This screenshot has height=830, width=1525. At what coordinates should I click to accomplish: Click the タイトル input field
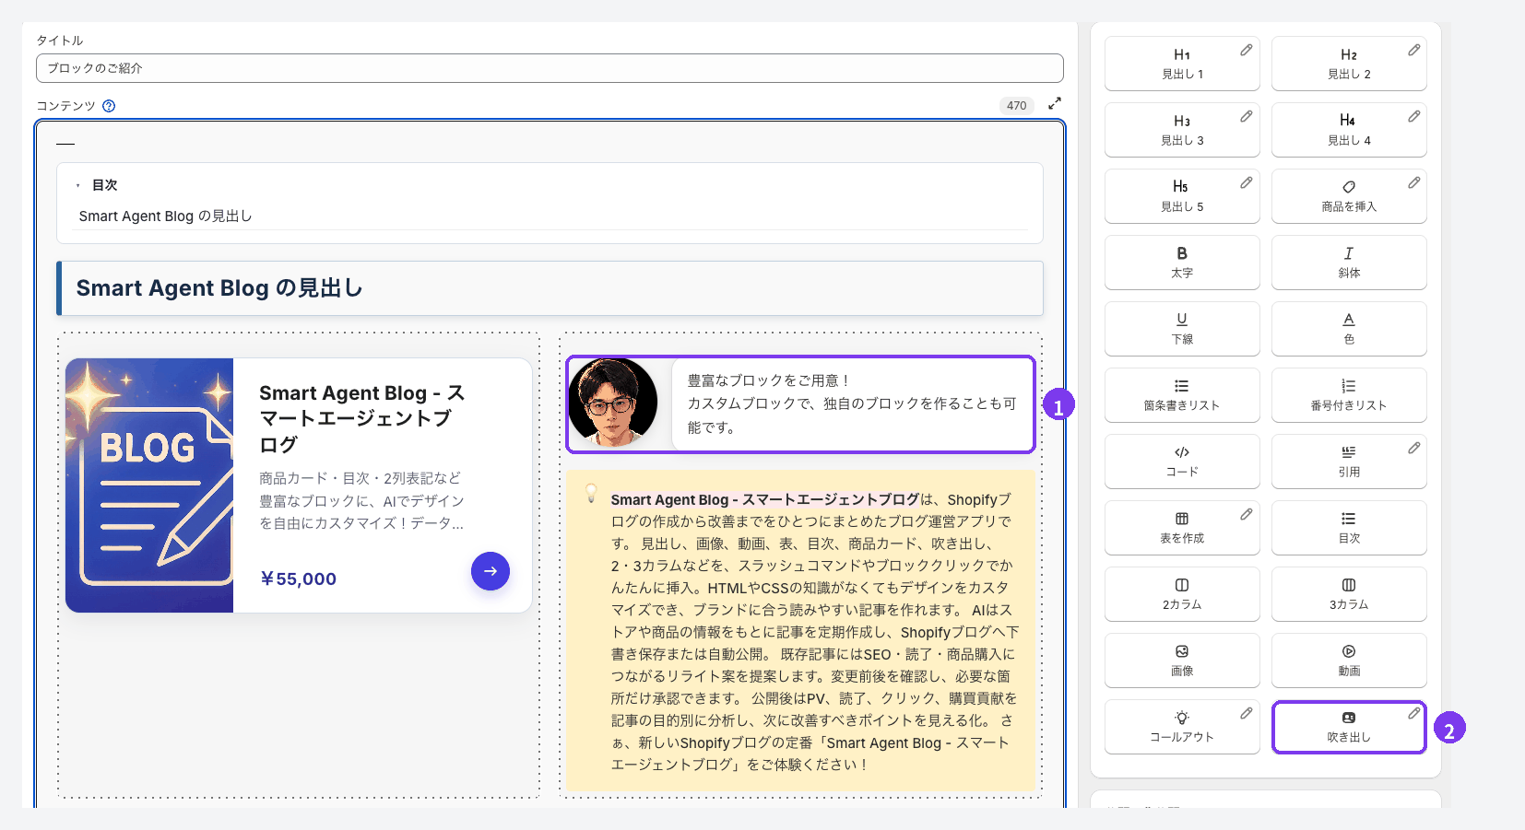(550, 68)
